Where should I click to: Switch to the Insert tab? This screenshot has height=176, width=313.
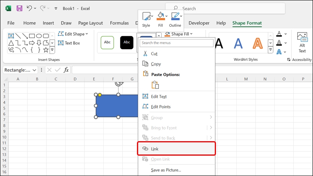tap(48, 23)
